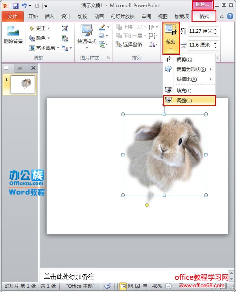Click the File (文件) button
Viewport: 236px width, 292px height.
(x=13, y=17)
